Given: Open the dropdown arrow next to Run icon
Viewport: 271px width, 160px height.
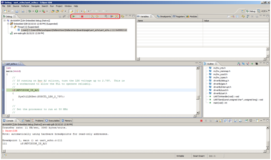Looking at the screenshot, I should coord(40,11).
